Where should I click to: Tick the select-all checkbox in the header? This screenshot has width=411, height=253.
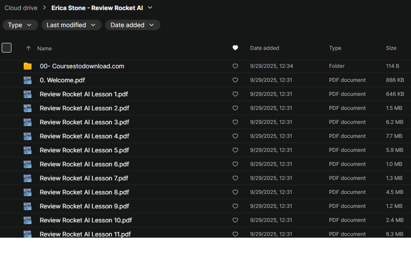(7, 48)
